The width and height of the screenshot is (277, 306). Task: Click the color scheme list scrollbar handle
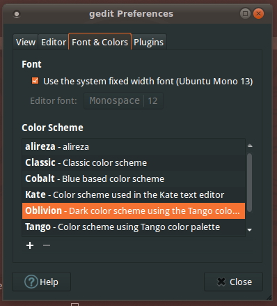pos(250,183)
